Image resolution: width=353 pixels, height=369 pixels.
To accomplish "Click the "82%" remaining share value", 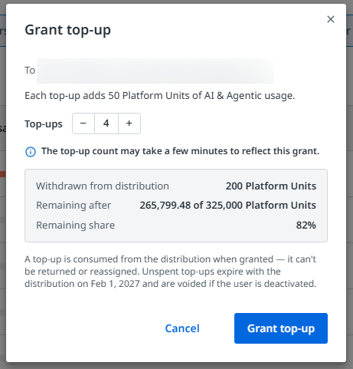I will (306, 226).
